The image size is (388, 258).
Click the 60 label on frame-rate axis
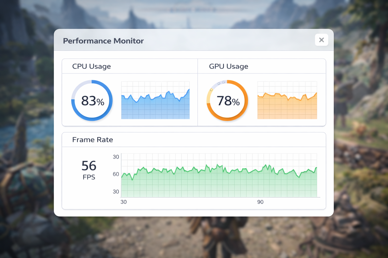pos(116,174)
